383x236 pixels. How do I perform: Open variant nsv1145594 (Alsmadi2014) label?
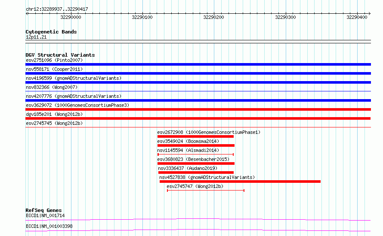[188, 150]
